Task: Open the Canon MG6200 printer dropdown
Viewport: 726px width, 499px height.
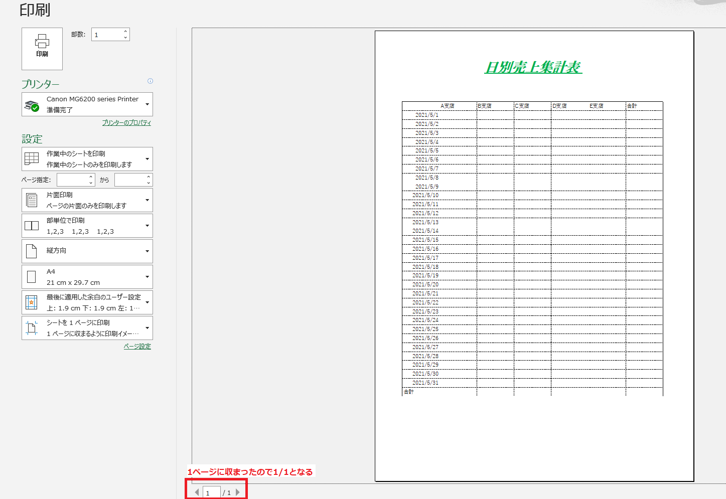Action: point(147,104)
